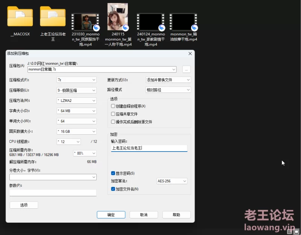Expand the archive name history dropdown arrow

[x=174, y=70]
